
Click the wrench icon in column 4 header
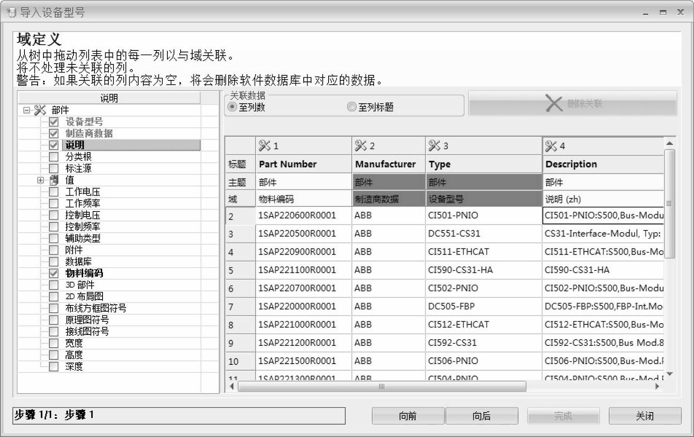[551, 146]
